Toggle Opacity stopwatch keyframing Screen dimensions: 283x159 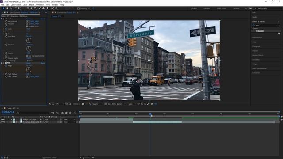[x=6, y=53]
